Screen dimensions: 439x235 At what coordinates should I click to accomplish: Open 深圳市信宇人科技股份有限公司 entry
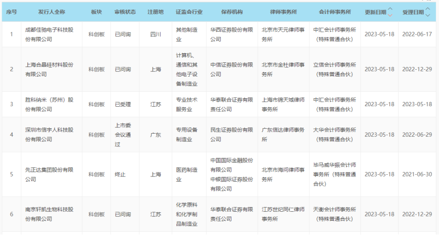coord(49,135)
